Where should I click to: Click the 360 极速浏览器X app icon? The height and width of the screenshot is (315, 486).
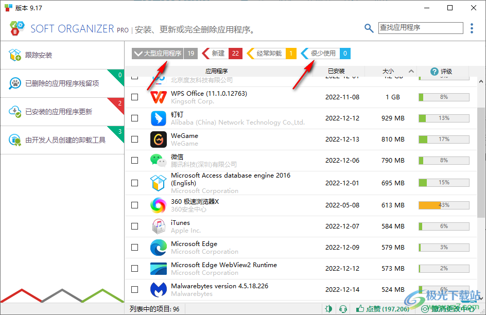tap(159, 205)
